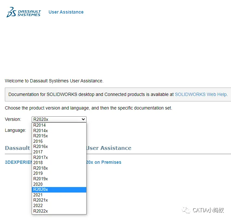231x220 pixels.
Task: Select R2018x from the version list
Action: (59, 168)
